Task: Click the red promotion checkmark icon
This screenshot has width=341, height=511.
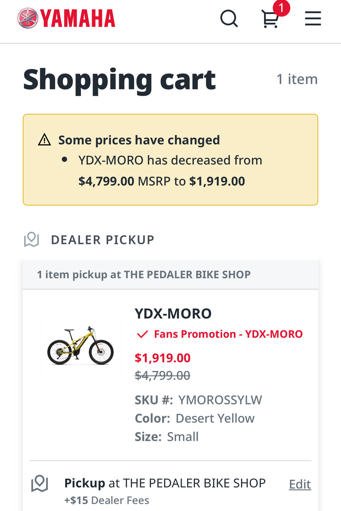Action: (x=142, y=334)
